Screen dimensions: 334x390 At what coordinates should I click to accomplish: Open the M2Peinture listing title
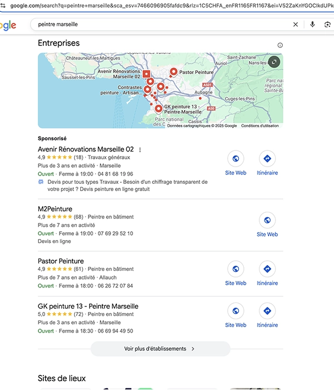tap(55, 209)
